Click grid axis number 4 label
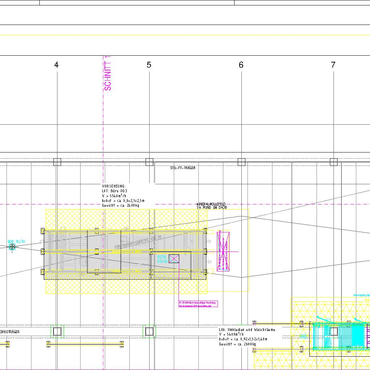 point(56,65)
